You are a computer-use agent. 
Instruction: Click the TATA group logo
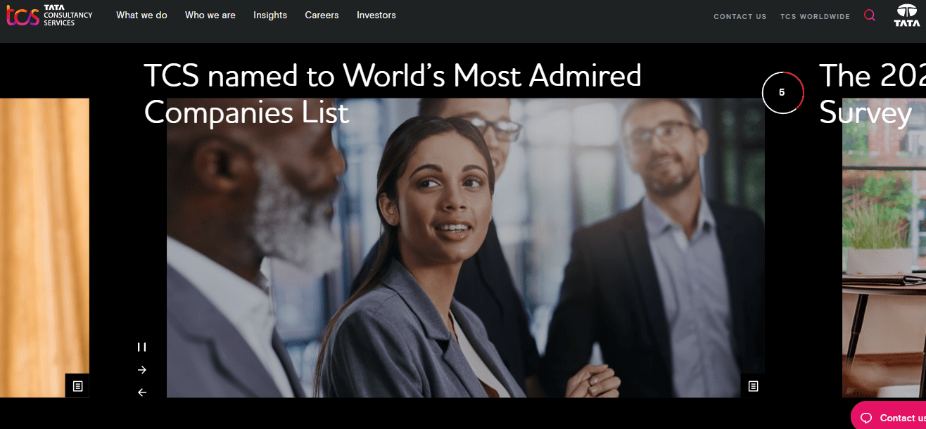pos(907,15)
